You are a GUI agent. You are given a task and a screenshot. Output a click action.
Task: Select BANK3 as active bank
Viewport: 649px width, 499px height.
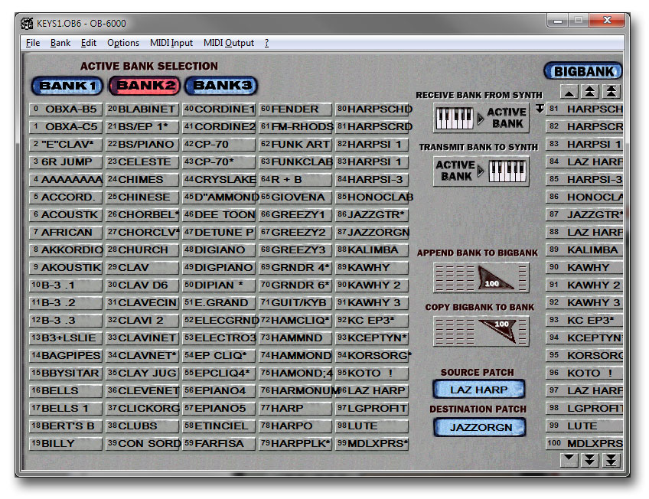coord(221,86)
